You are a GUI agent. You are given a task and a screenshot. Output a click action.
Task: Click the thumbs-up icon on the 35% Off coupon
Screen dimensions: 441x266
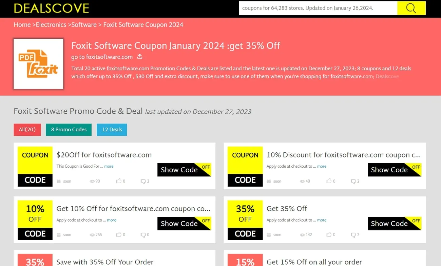pyautogui.click(x=328, y=234)
